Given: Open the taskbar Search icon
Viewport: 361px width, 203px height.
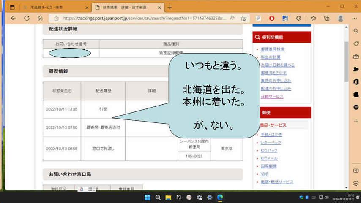Looking at the screenshot, I should coord(158,197).
